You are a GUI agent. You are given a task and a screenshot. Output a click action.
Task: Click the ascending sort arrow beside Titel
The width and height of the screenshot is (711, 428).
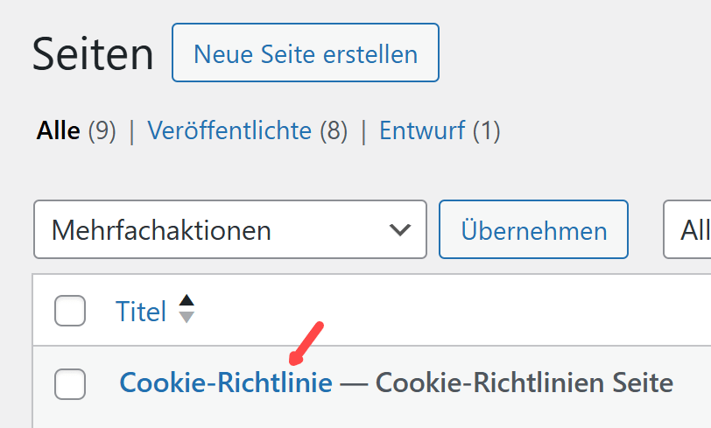pos(187,301)
